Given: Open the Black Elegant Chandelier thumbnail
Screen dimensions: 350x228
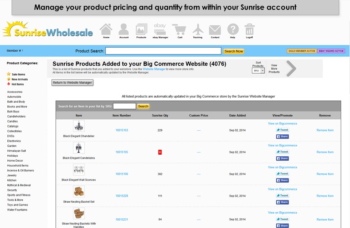Looking at the screenshot, I should 79,126.
